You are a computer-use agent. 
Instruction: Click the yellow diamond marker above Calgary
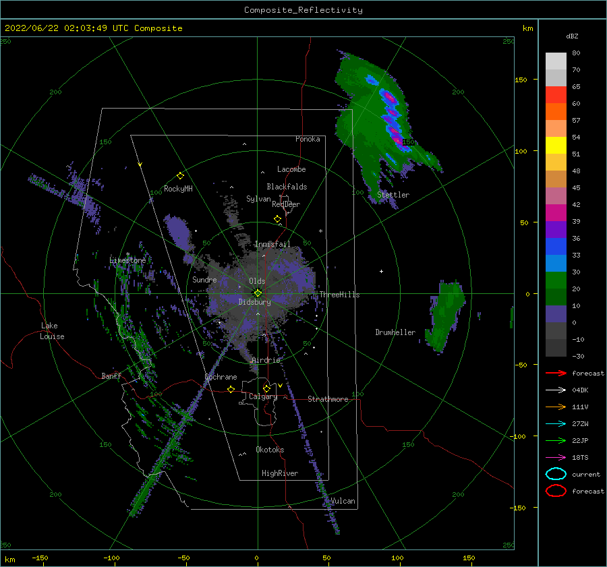coord(266,388)
